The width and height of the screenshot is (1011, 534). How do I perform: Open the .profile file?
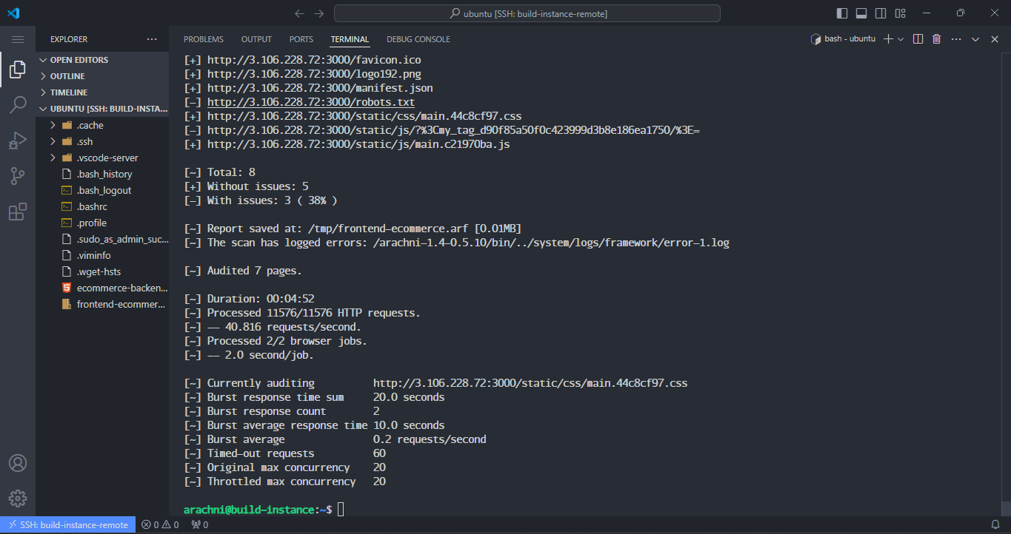pyautogui.click(x=102, y=223)
